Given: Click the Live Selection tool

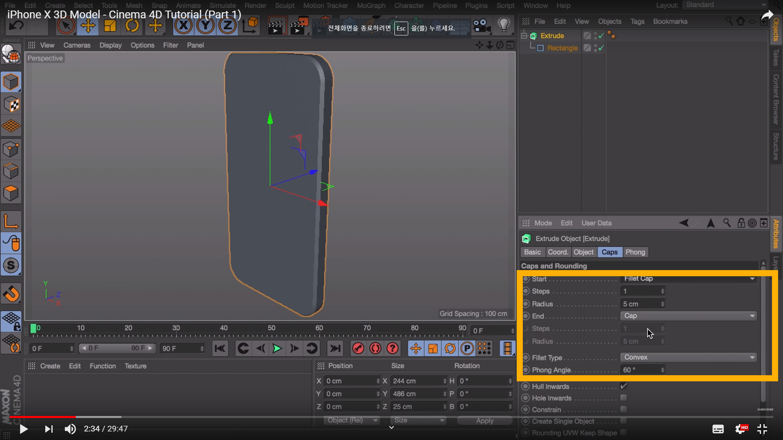Looking at the screenshot, I should tap(66, 26).
